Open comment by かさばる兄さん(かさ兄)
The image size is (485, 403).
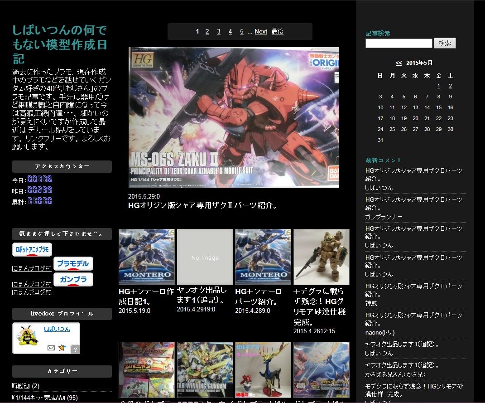(x=402, y=365)
